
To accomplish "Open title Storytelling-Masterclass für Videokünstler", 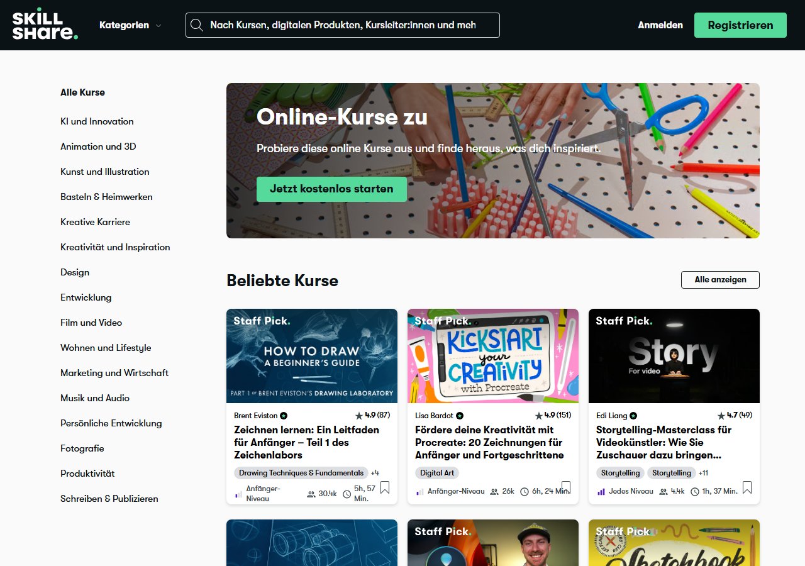I will (x=664, y=443).
